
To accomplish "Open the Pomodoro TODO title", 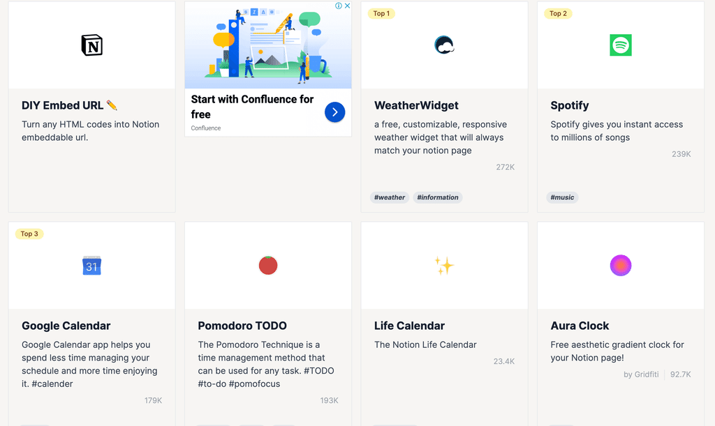I will pos(242,326).
